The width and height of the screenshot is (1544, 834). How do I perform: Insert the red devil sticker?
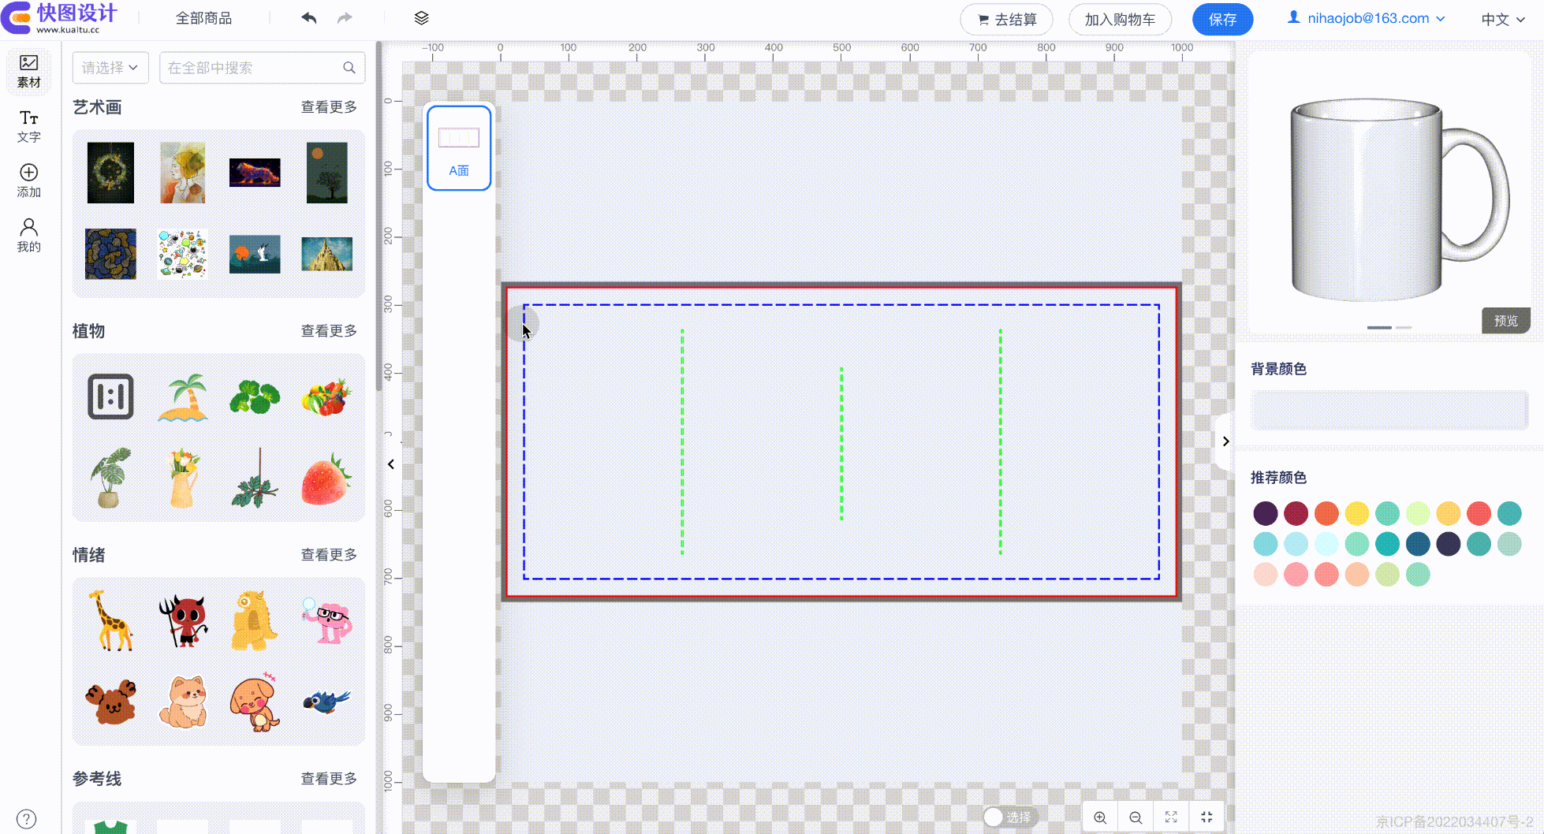click(x=183, y=620)
